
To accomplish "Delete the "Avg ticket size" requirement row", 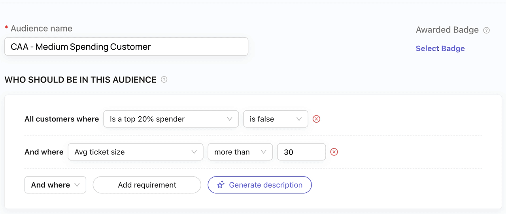I will click(334, 152).
